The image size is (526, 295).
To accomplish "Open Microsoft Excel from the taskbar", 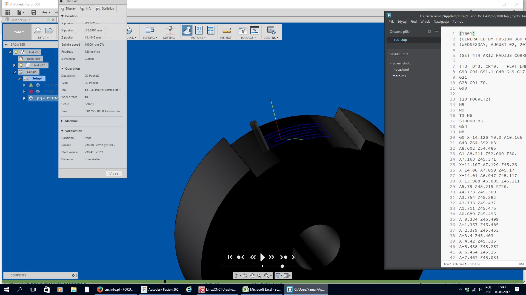I will coord(262,289).
